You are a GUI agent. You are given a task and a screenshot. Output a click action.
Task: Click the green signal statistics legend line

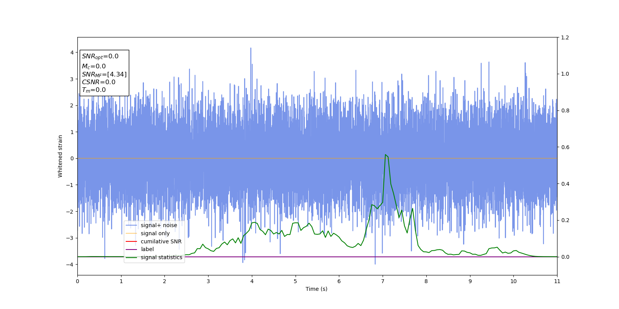(x=132, y=258)
